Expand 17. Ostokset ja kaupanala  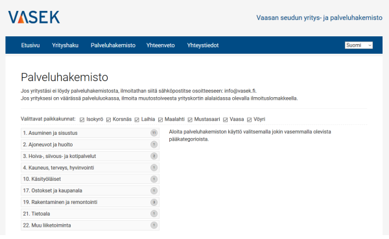[x=90, y=190]
